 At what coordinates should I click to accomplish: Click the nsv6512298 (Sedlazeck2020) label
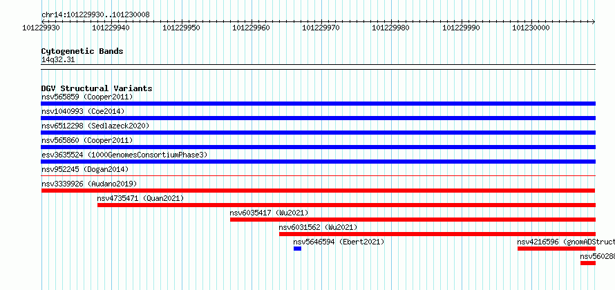point(95,126)
